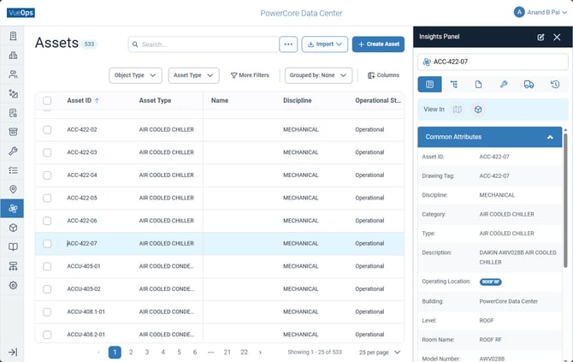Open the settings gear in left sidebar

pyautogui.click(x=13, y=285)
